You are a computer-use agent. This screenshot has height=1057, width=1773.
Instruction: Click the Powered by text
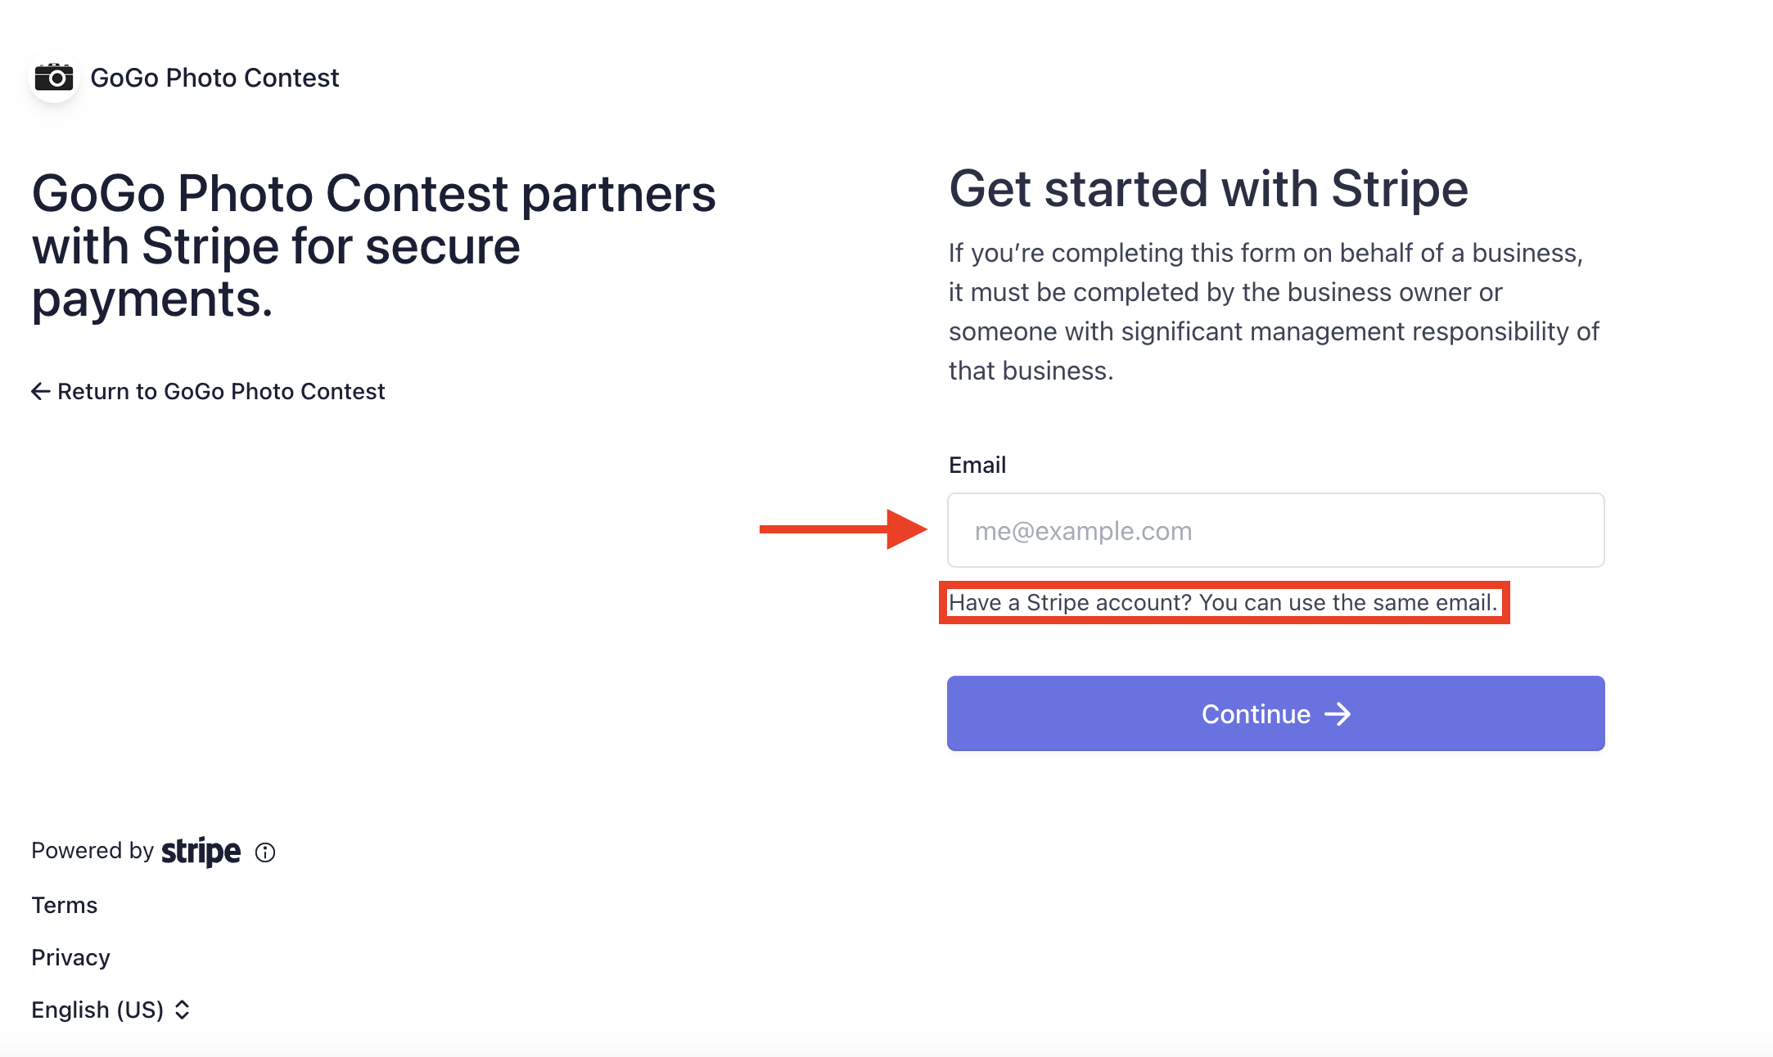pyautogui.click(x=92, y=851)
